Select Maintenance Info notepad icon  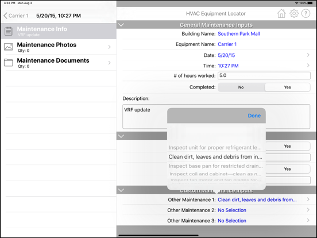click(8, 31)
